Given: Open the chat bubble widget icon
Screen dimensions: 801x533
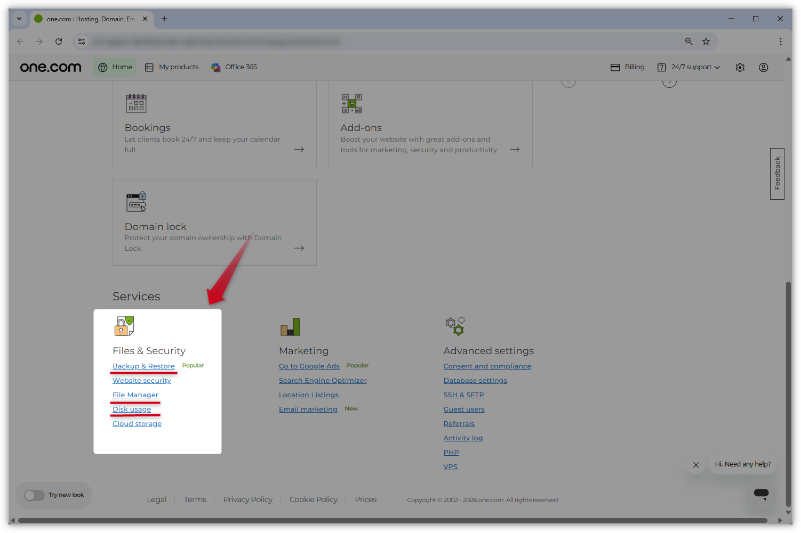Looking at the screenshot, I should click(x=761, y=494).
